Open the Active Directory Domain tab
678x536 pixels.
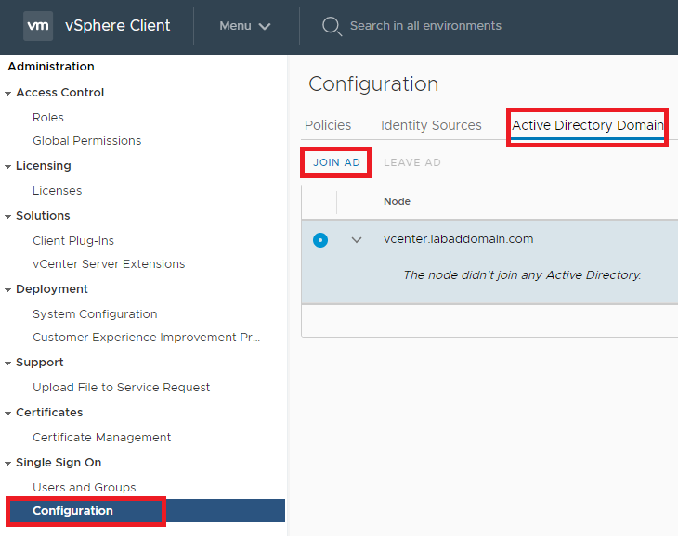coord(587,125)
